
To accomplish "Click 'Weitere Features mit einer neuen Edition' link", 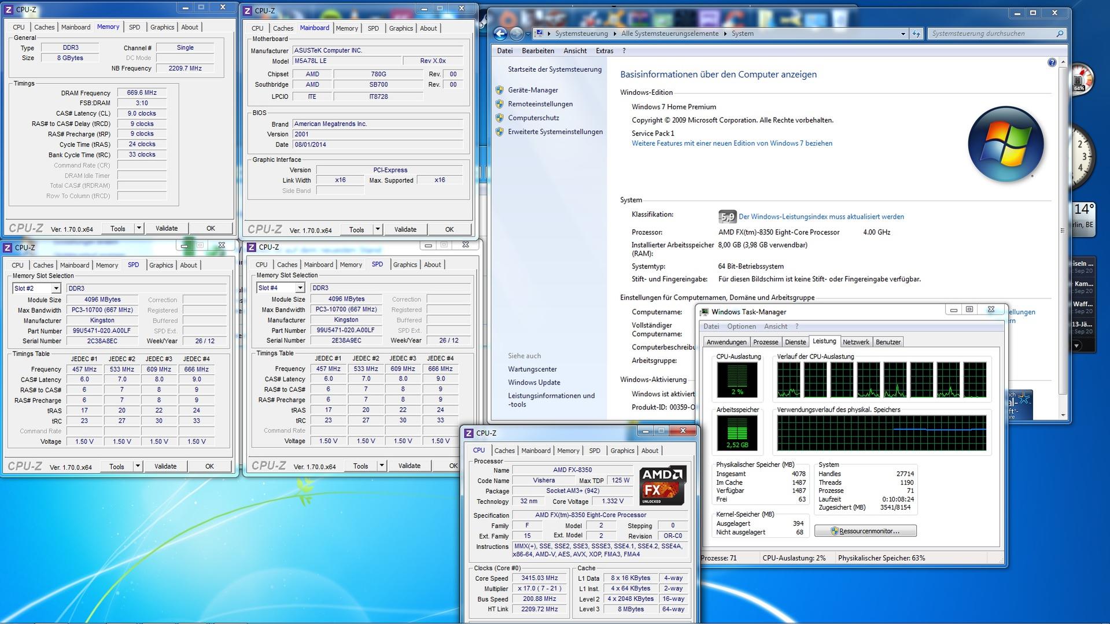I will 732,143.
